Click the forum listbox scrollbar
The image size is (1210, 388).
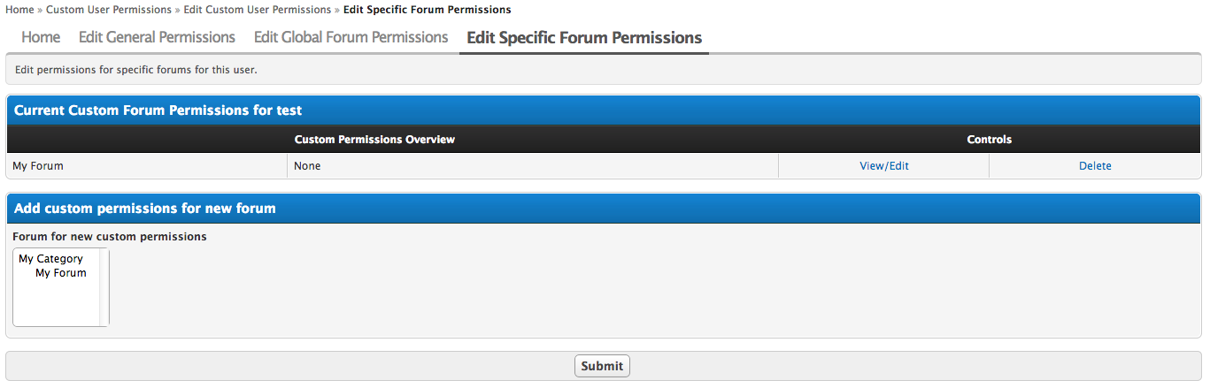[104, 287]
